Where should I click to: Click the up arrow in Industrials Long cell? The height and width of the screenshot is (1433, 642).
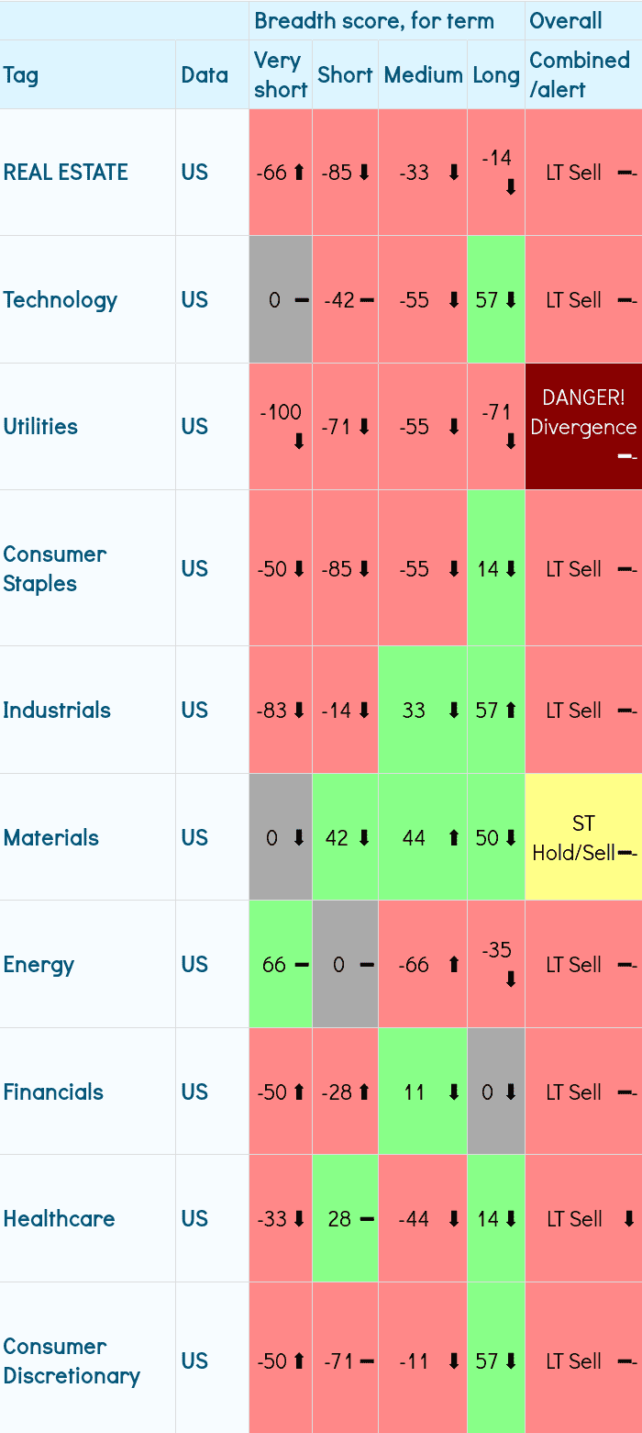tap(511, 710)
